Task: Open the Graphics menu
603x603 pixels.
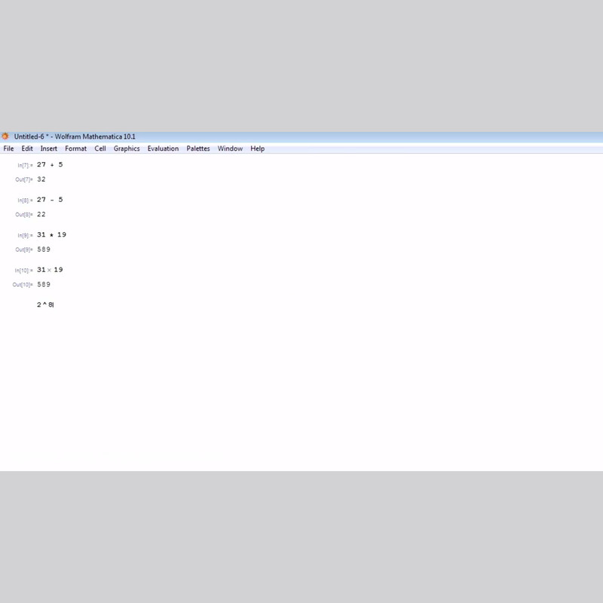Action: pos(127,148)
